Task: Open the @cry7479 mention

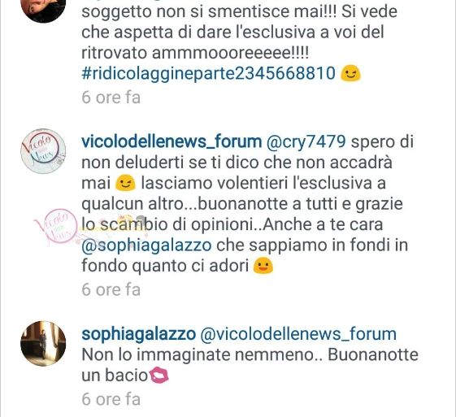Action: (306, 142)
